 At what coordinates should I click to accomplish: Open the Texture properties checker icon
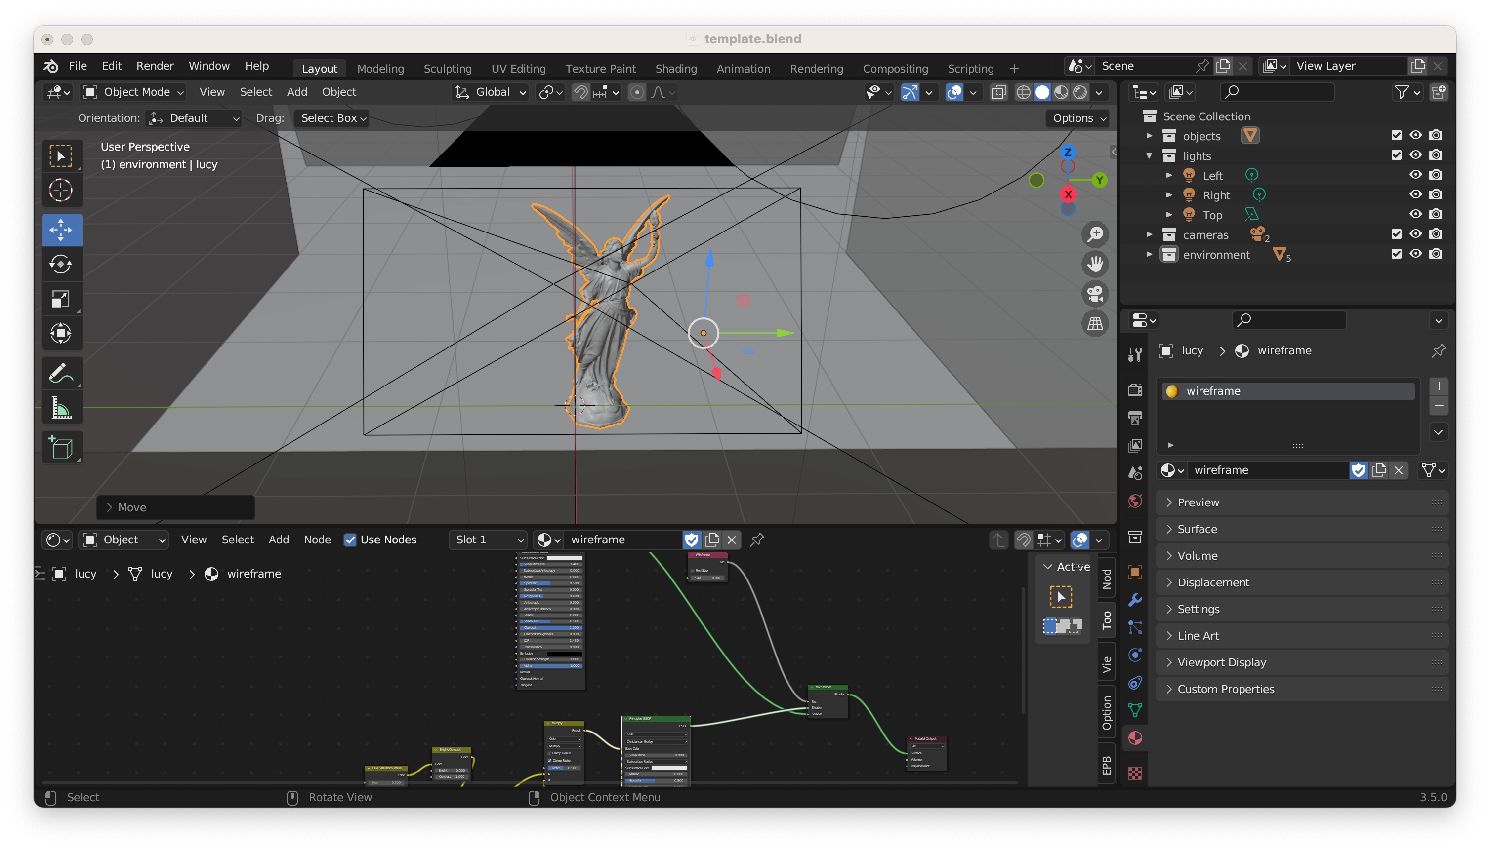pyautogui.click(x=1135, y=773)
